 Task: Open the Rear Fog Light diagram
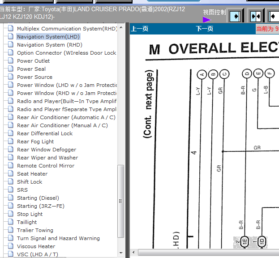click(x=35, y=142)
